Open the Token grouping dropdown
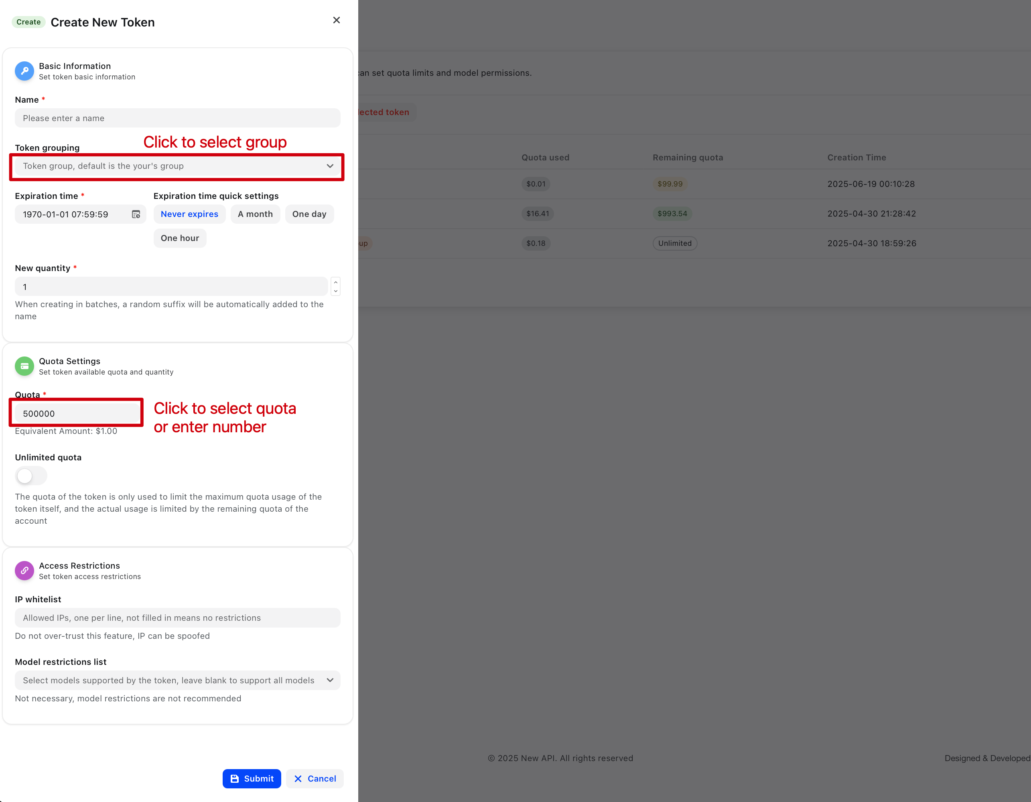 click(177, 166)
